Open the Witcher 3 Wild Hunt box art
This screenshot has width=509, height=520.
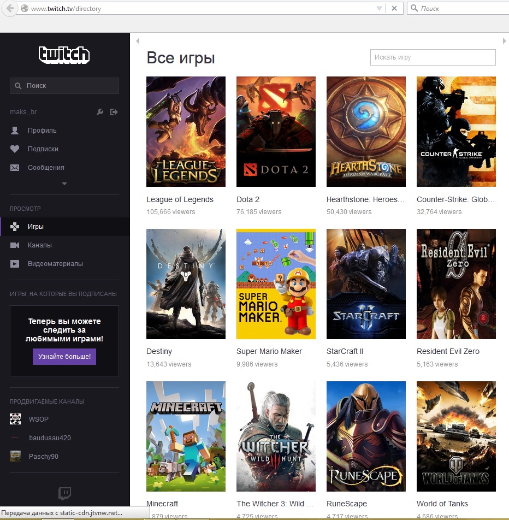point(276,436)
